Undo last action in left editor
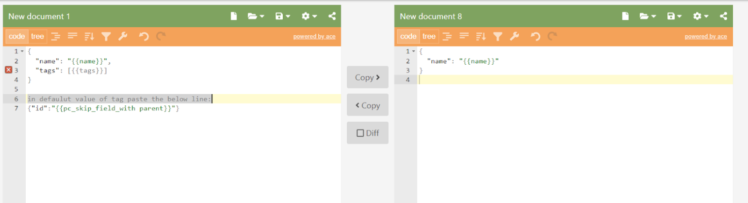 (144, 36)
